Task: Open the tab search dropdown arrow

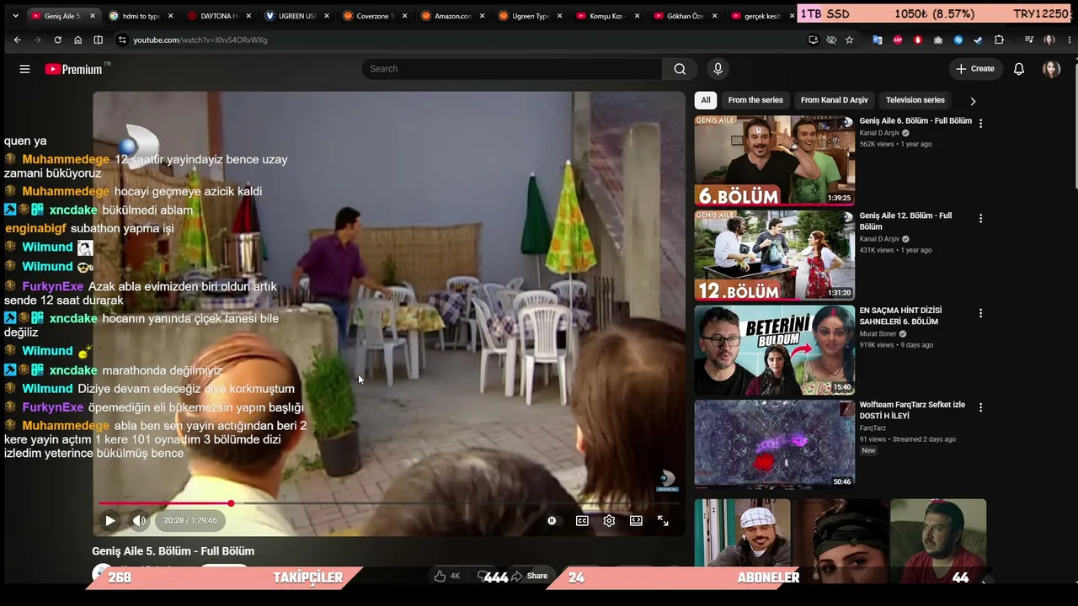Action: tap(15, 16)
